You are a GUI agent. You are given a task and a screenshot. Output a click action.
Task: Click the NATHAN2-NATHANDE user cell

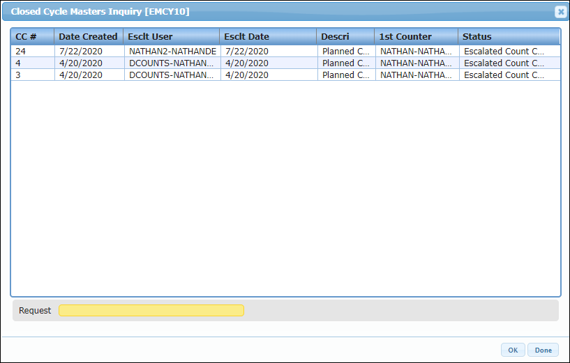pos(172,51)
